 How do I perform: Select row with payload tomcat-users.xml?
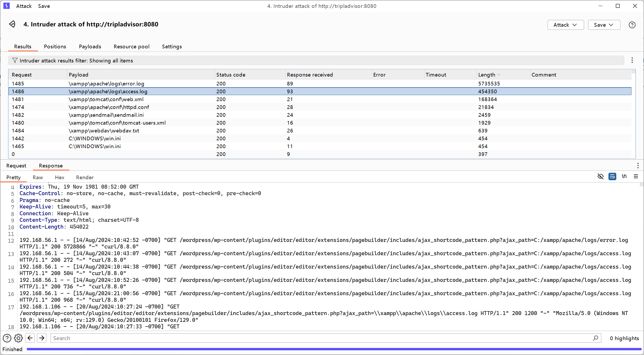[x=320, y=123]
